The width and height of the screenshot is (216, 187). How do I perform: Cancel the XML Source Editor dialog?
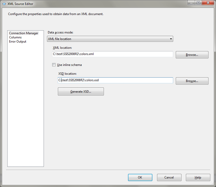click(x=169, y=177)
